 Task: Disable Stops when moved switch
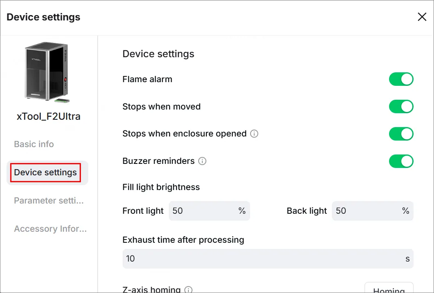click(401, 107)
